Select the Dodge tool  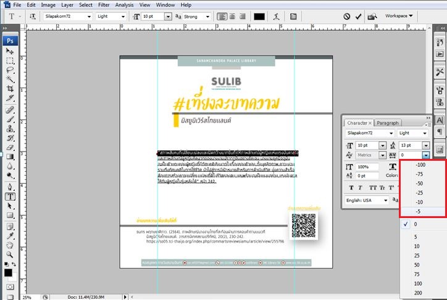click(x=10, y=176)
